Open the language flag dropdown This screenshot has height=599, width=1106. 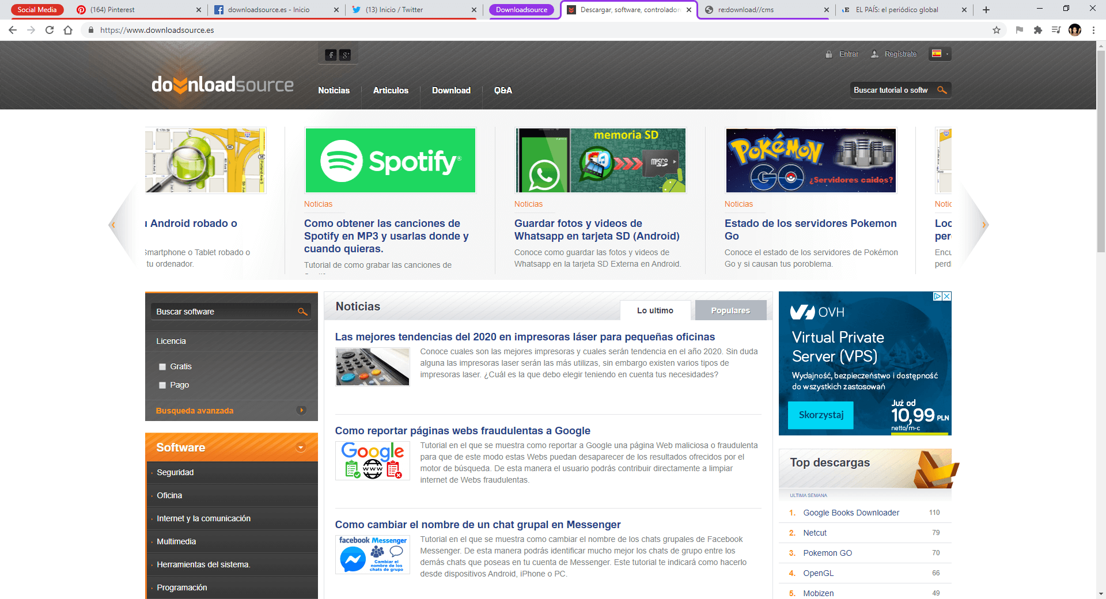[x=940, y=54]
